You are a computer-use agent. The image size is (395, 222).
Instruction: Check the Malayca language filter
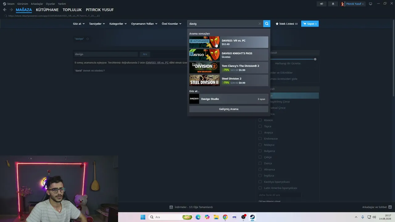(260, 145)
